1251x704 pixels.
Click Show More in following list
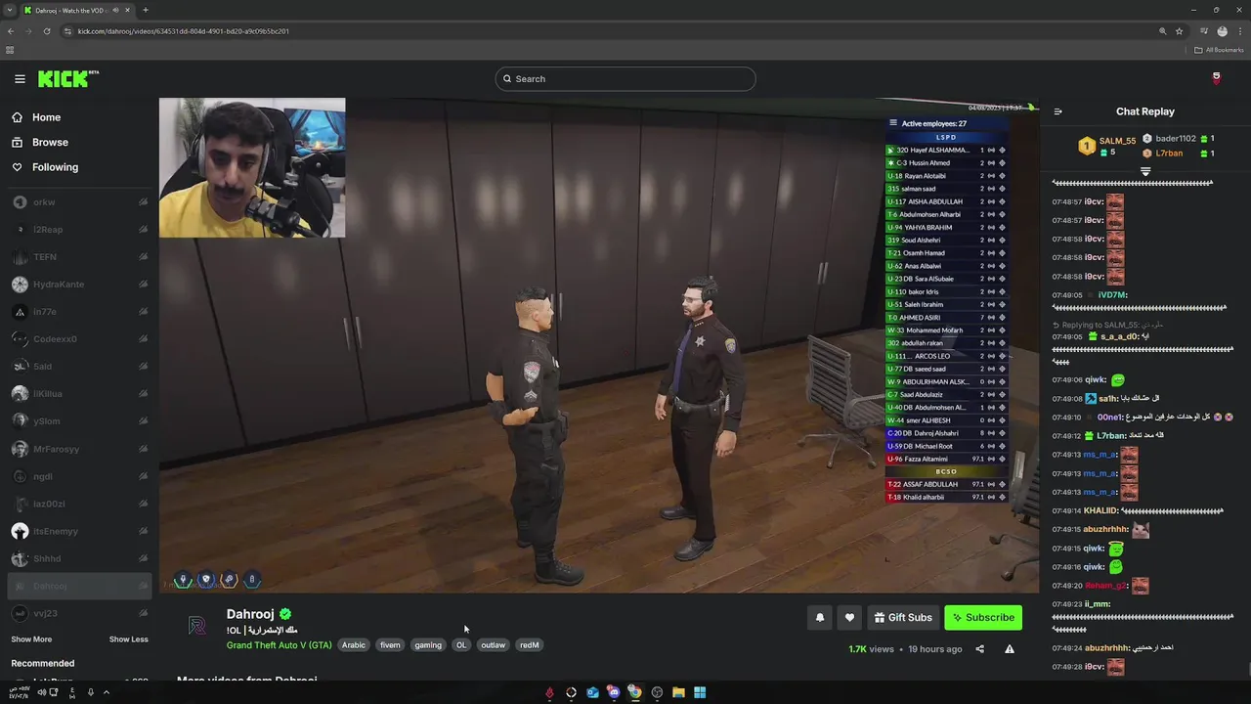(31, 639)
